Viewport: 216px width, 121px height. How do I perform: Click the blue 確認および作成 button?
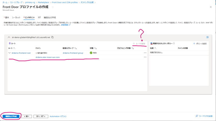(x=11, y=116)
